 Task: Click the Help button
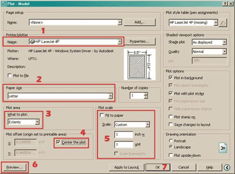tap(209, 167)
